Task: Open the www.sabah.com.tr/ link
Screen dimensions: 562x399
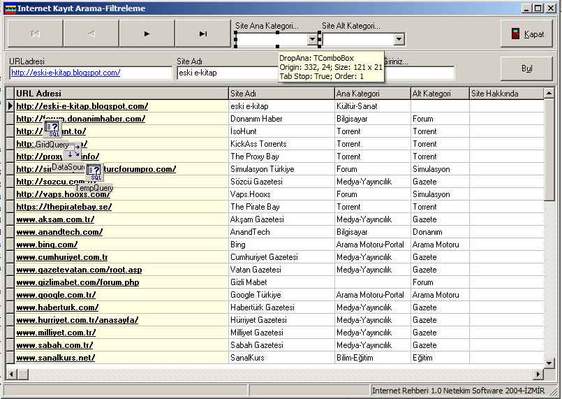Action: [54, 344]
